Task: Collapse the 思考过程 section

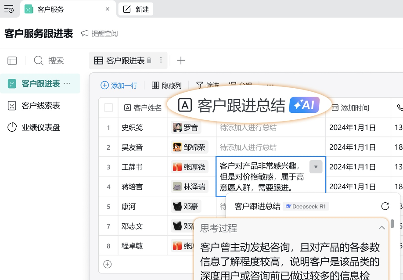Action: [x=381, y=228]
